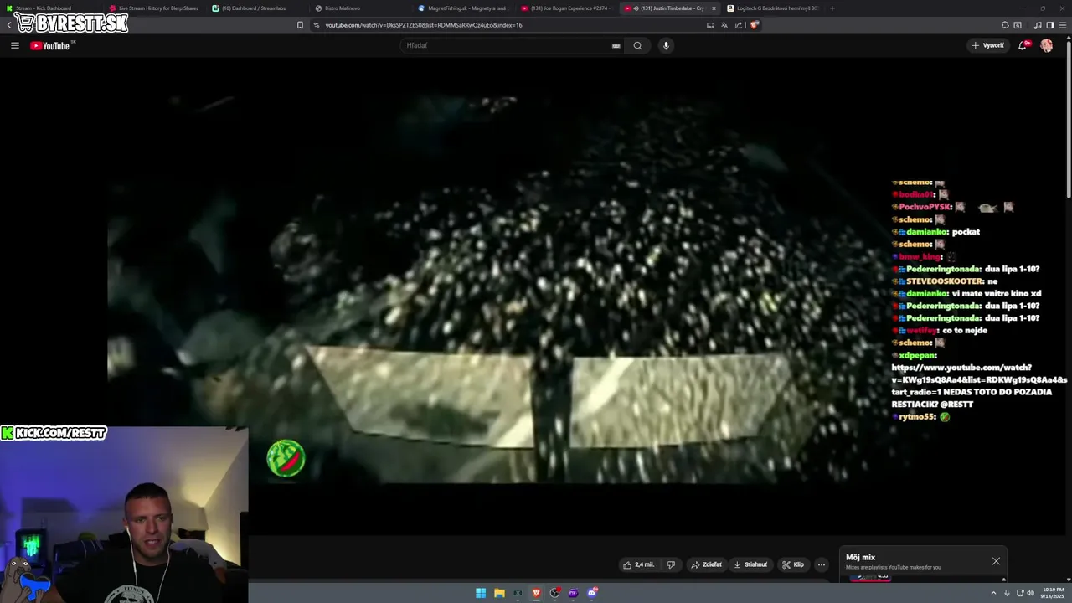Toggle the browser sidebar panel
This screenshot has height=603, width=1072.
(x=1050, y=25)
